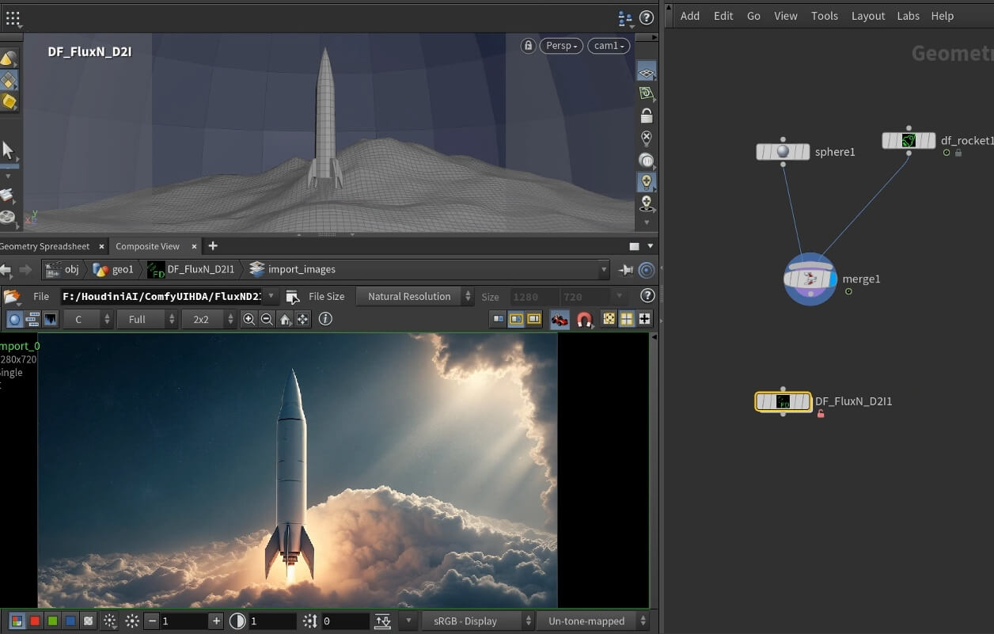Open the Edit menu in network editor
This screenshot has width=994, height=634.
click(x=723, y=16)
